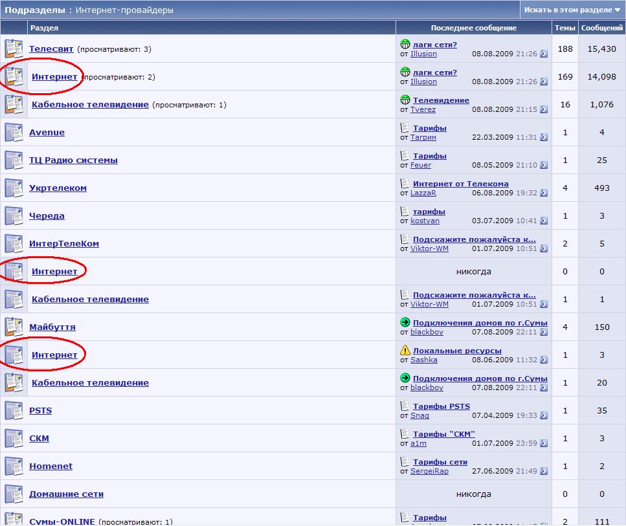Click the green arrow icon in Майбуття row

point(405,322)
